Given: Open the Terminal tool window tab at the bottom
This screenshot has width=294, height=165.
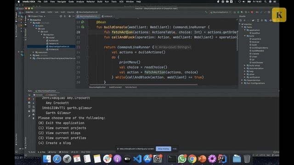Looking at the screenshot, I should point(64,152).
